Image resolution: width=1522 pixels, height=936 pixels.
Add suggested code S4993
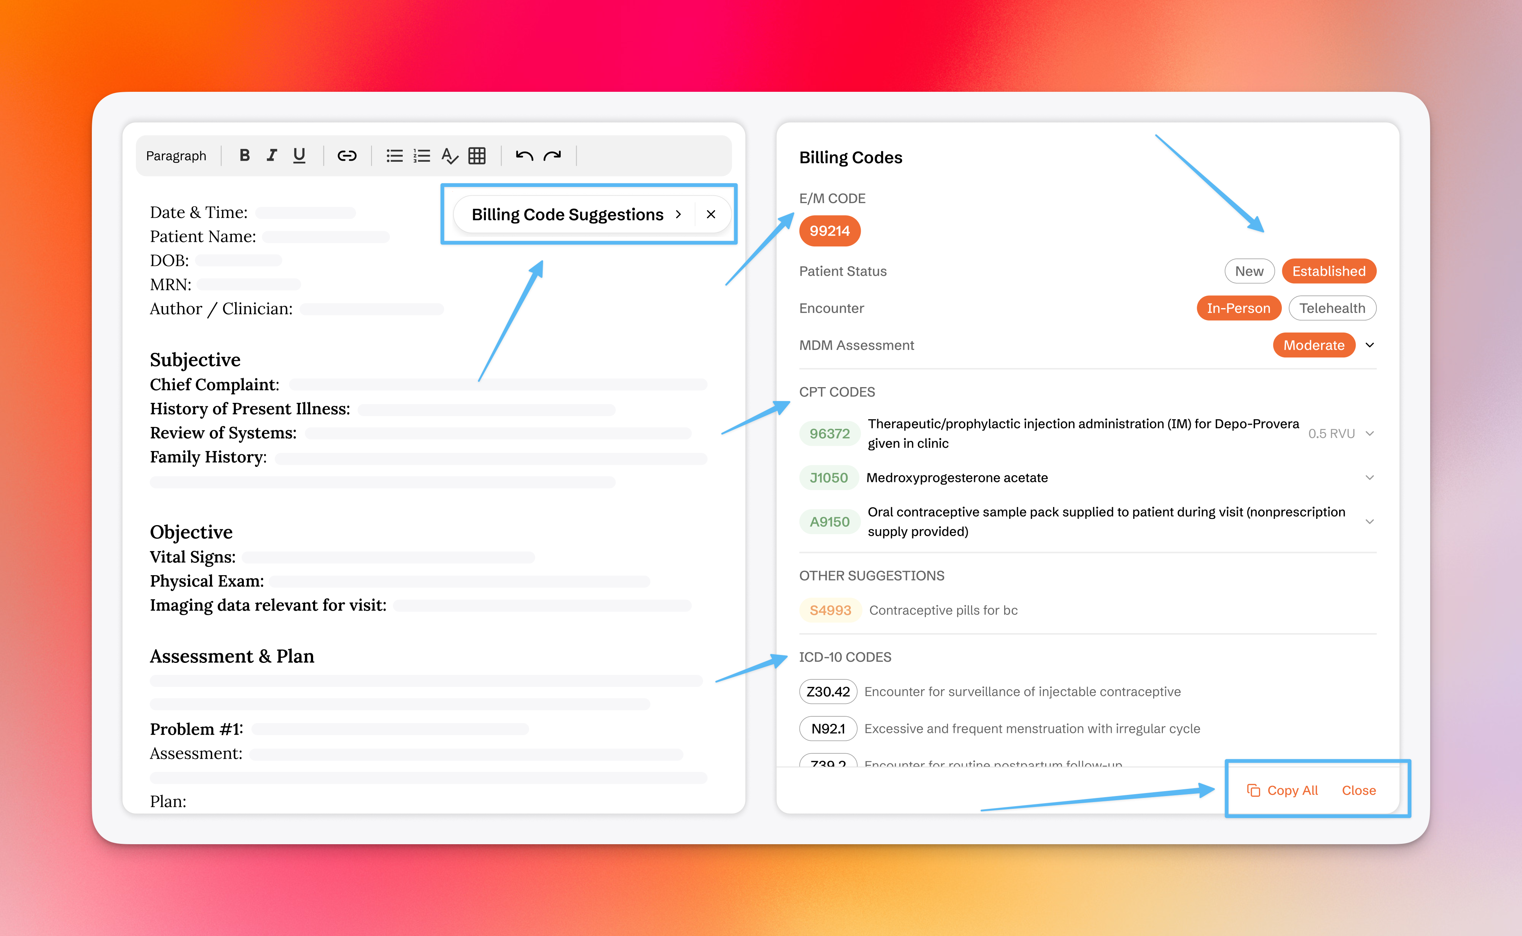[x=830, y=610]
